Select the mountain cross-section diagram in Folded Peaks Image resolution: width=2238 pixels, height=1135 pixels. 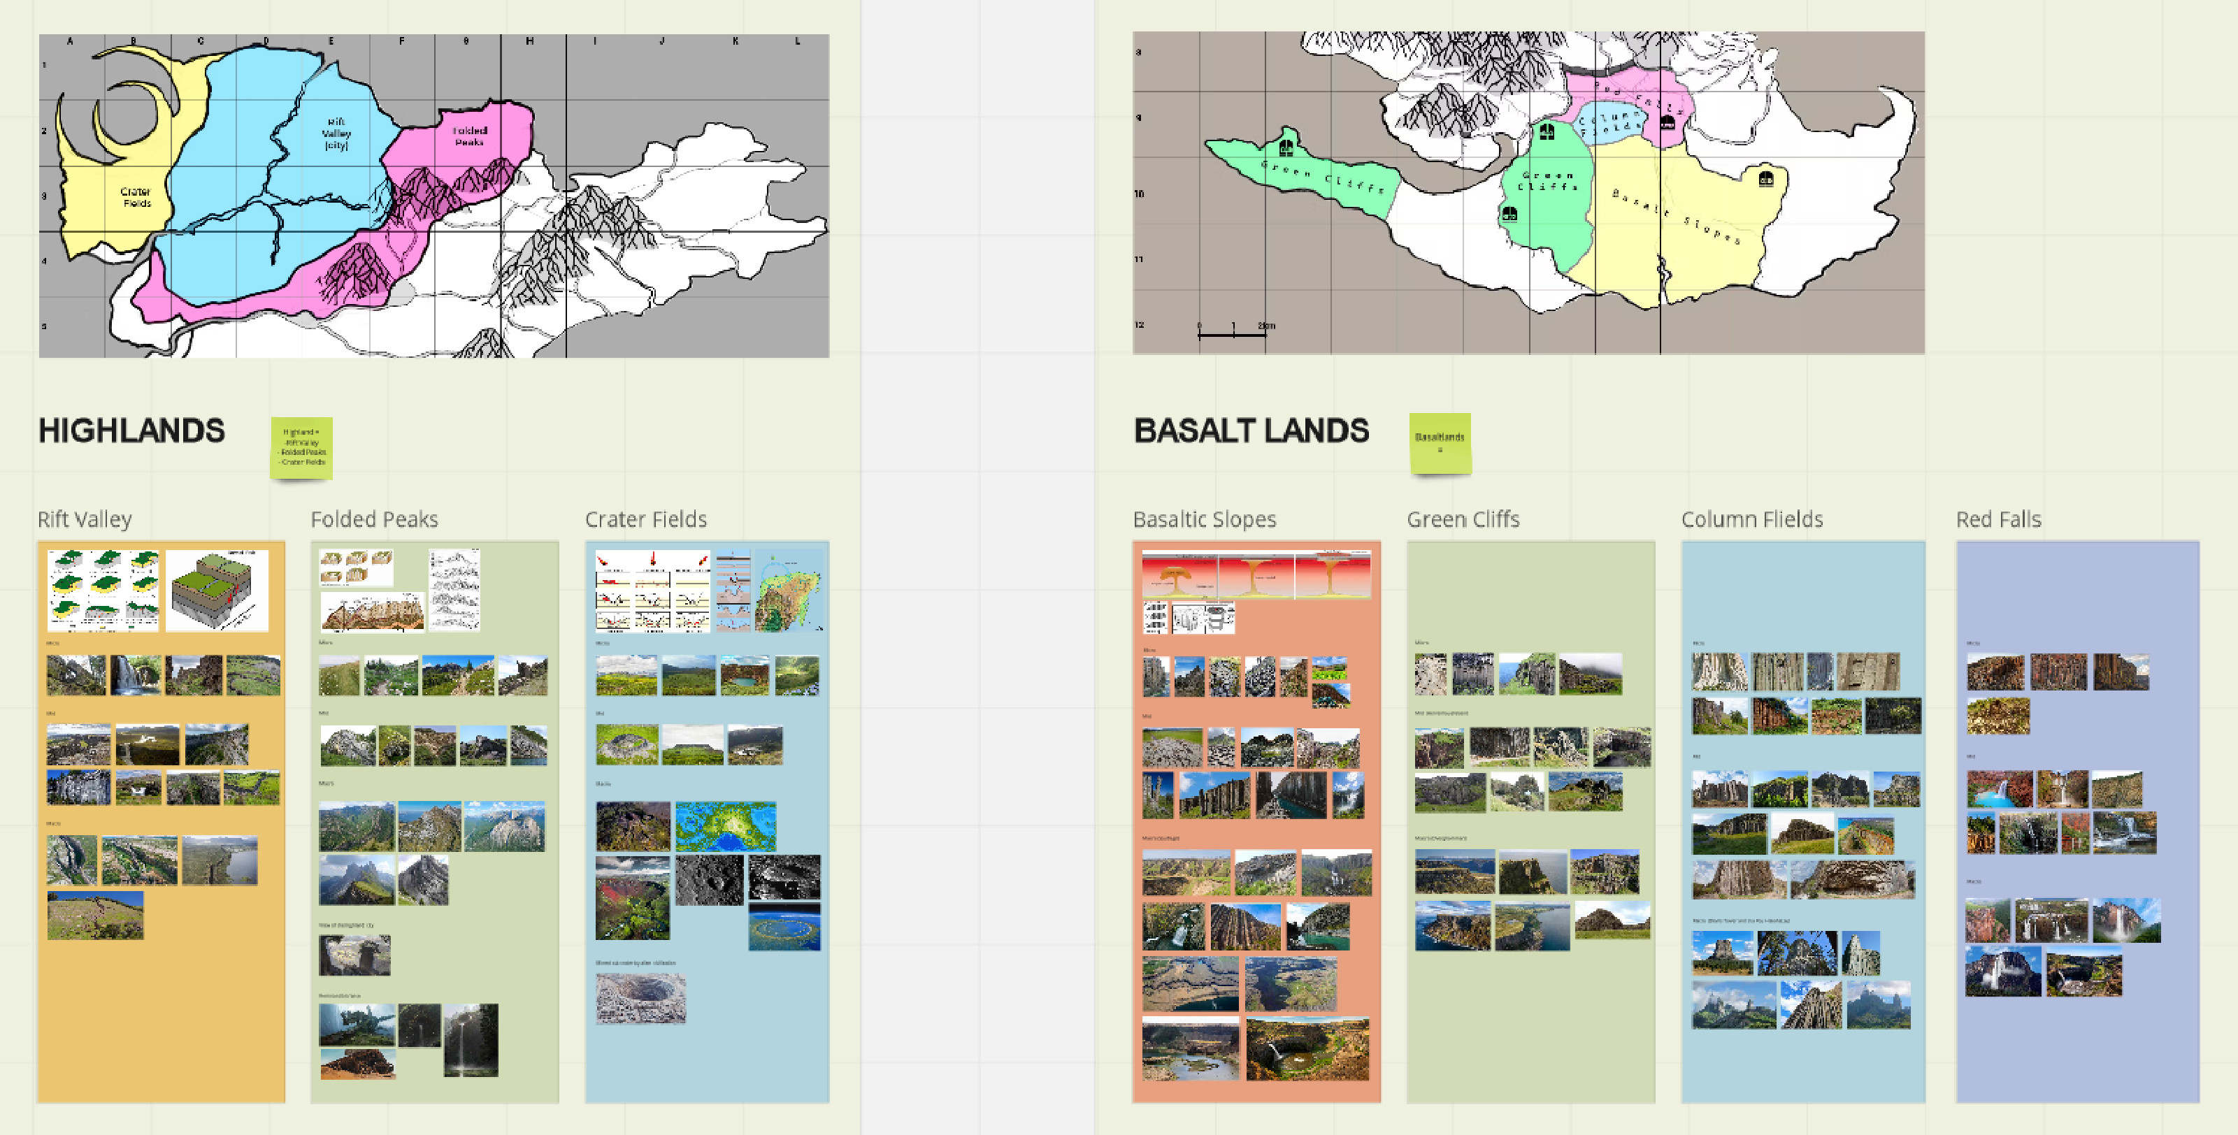[372, 612]
